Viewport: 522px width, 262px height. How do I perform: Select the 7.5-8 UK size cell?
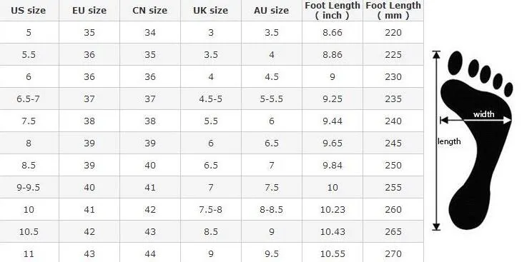click(x=211, y=209)
